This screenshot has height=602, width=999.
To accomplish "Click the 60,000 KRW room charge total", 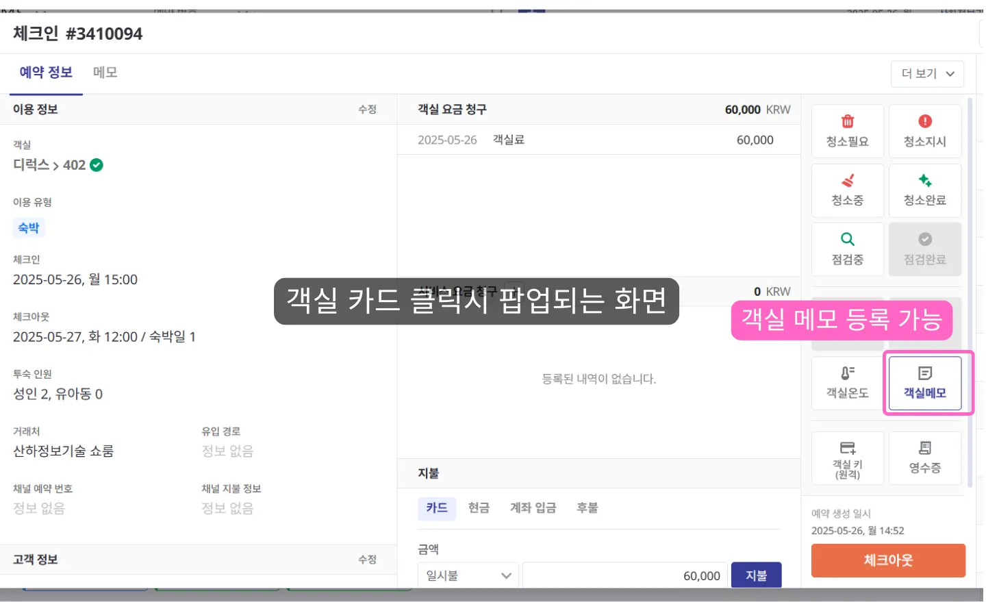I will point(758,110).
